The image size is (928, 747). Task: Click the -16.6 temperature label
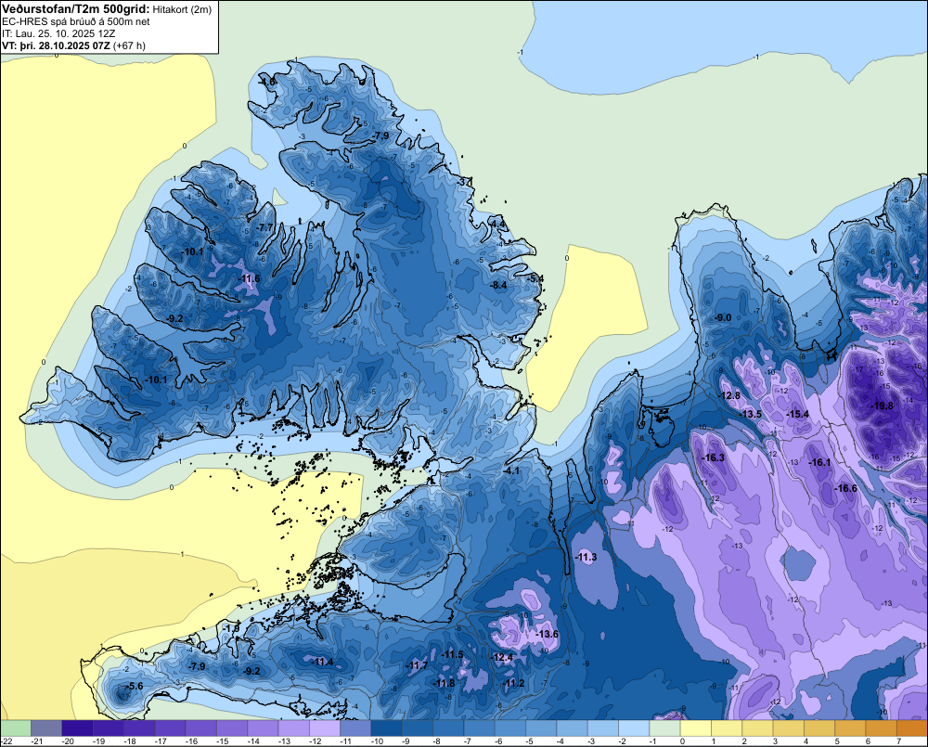point(845,488)
